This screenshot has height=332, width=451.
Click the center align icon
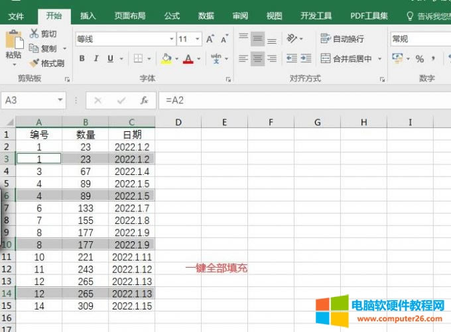point(258,59)
